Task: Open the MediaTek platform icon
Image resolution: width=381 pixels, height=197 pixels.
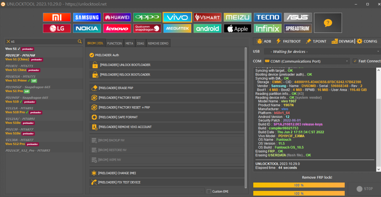Action: pyautogui.click(x=177, y=28)
